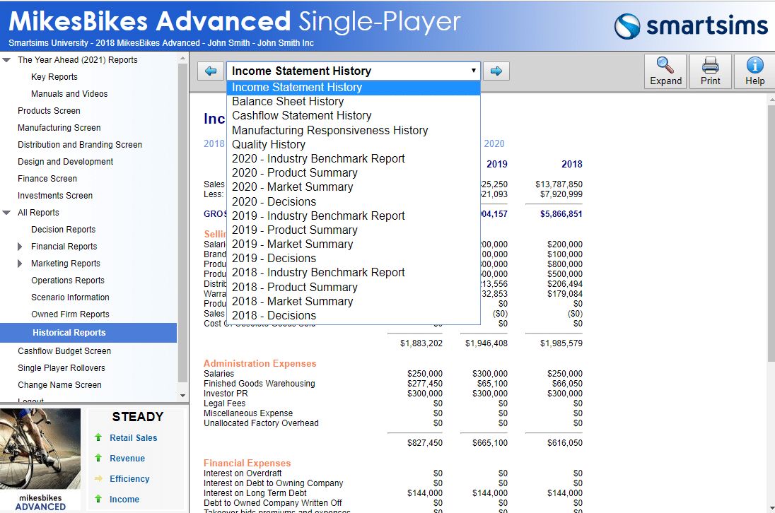Pick 2019 - Market Summary in list
Screen dimensions: 775x513
pos(292,244)
